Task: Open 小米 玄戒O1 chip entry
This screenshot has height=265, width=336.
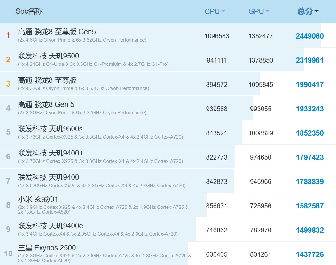Action: 38,200
